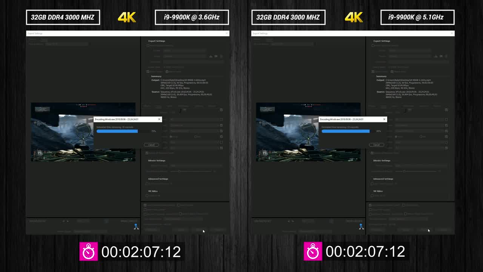Click the gameplay preview image in 5.1GHz window
The width and height of the screenshot is (483, 272).
(287, 132)
